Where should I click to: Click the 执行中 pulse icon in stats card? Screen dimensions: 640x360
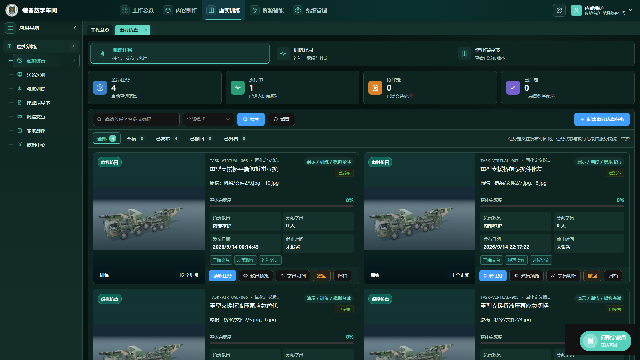(238, 88)
